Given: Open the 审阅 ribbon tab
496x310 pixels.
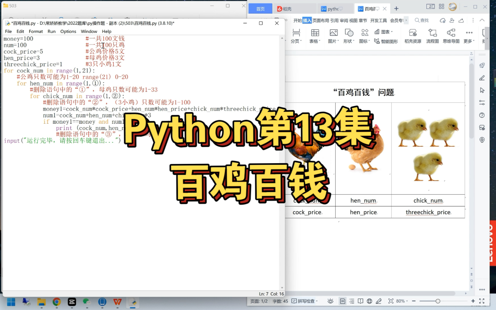Looking at the screenshot, I should coord(344,21).
